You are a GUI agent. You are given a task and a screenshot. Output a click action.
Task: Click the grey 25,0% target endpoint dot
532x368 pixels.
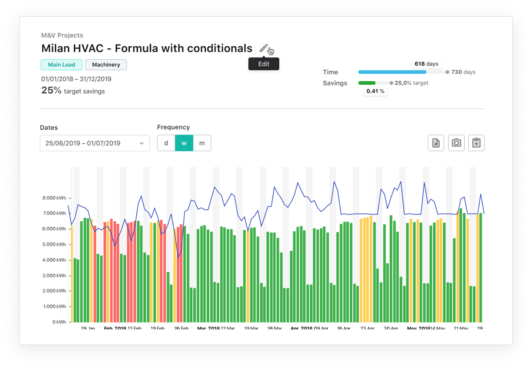[391, 83]
